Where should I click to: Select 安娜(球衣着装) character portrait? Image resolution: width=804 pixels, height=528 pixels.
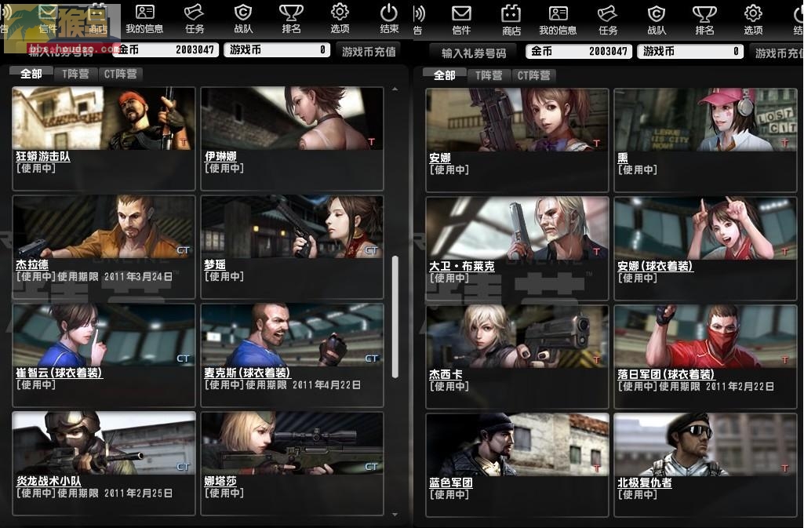[705, 228]
